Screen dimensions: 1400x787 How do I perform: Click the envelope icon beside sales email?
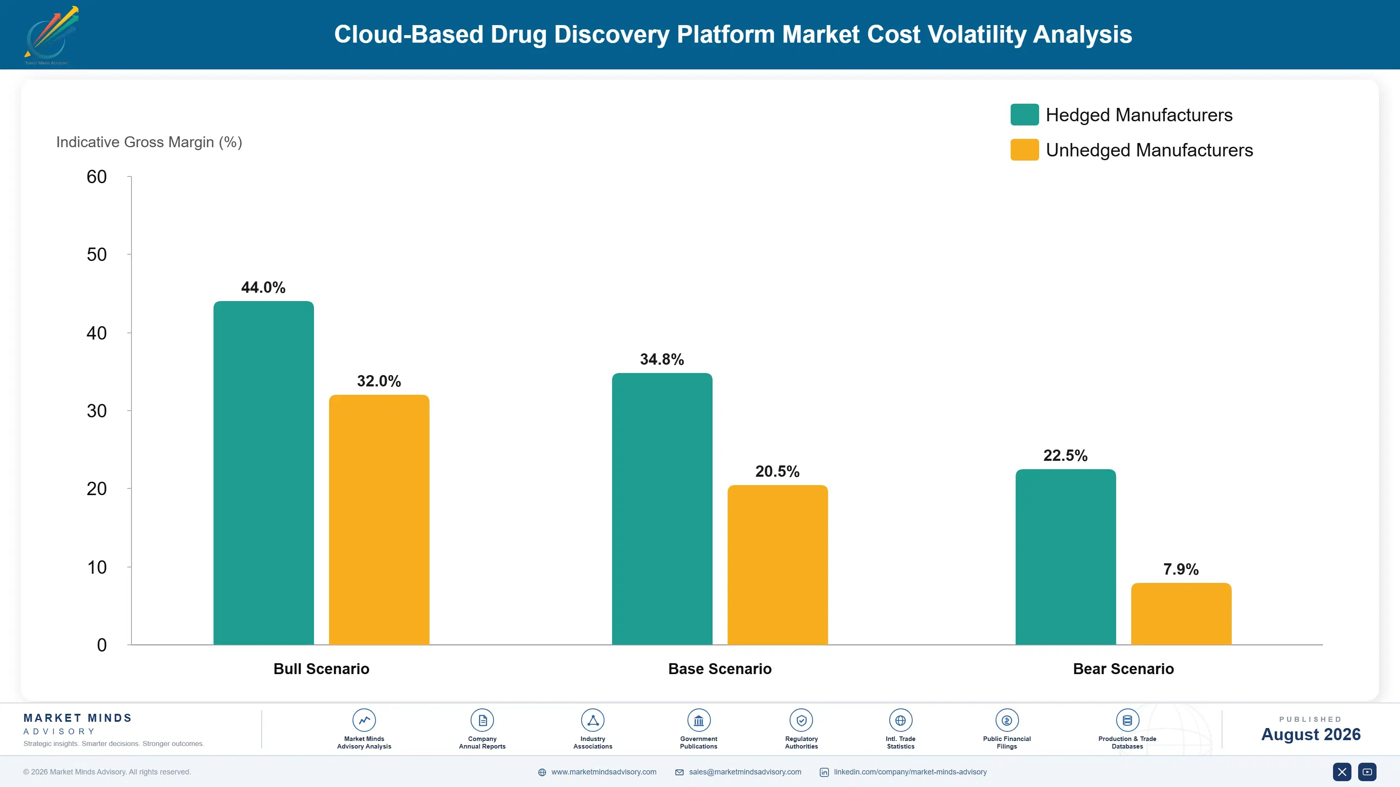(x=679, y=772)
